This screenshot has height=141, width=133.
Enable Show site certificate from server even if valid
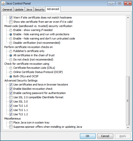[x=11, y=22]
